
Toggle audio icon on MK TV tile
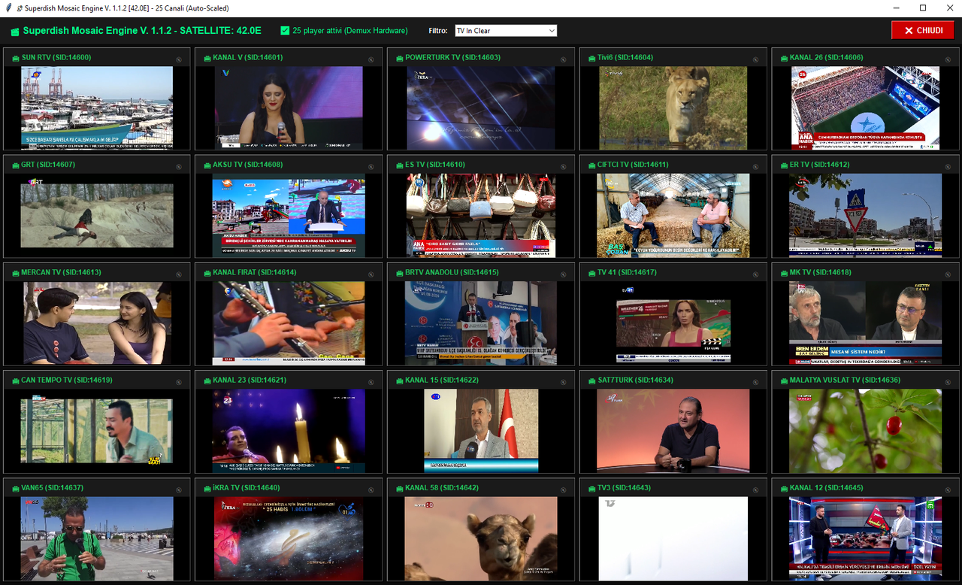[x=948, y=274]
